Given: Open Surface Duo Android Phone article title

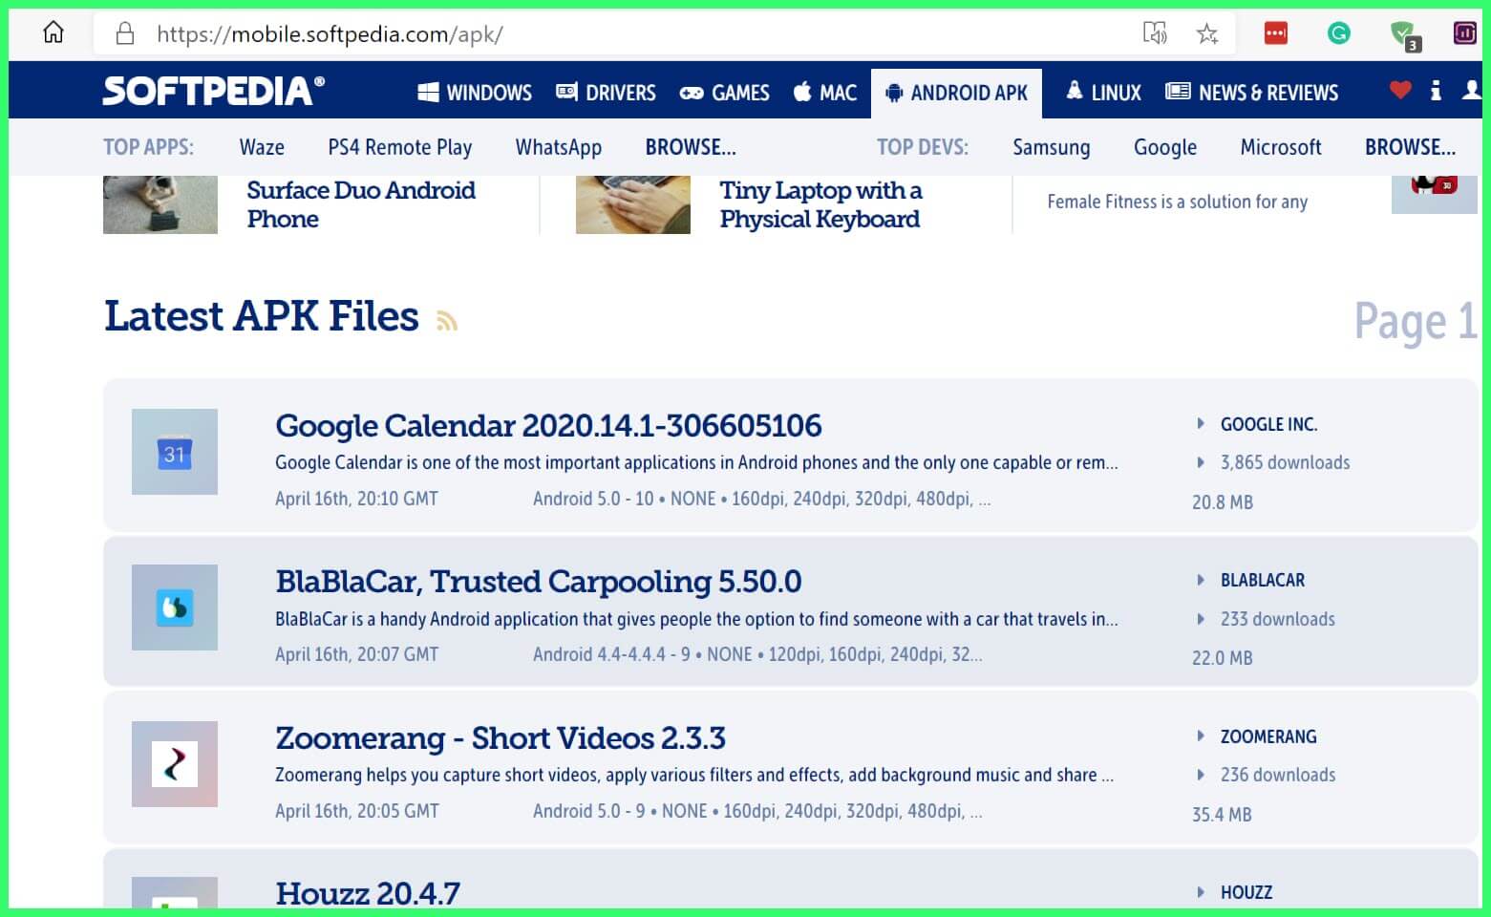Looking at the screenshot, I should tap(361, 204).
